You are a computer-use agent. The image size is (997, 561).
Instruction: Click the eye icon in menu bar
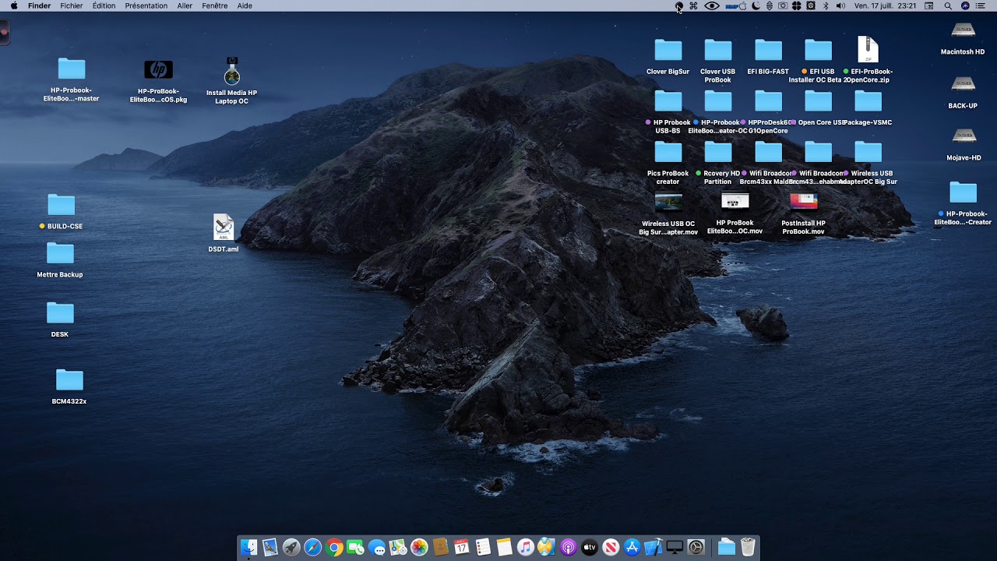pos(712,5)
